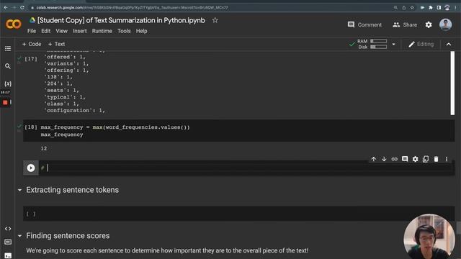The image size is (461, 259).
Task: Open the Colab logo home link
Action: click(x=14, y=24)
